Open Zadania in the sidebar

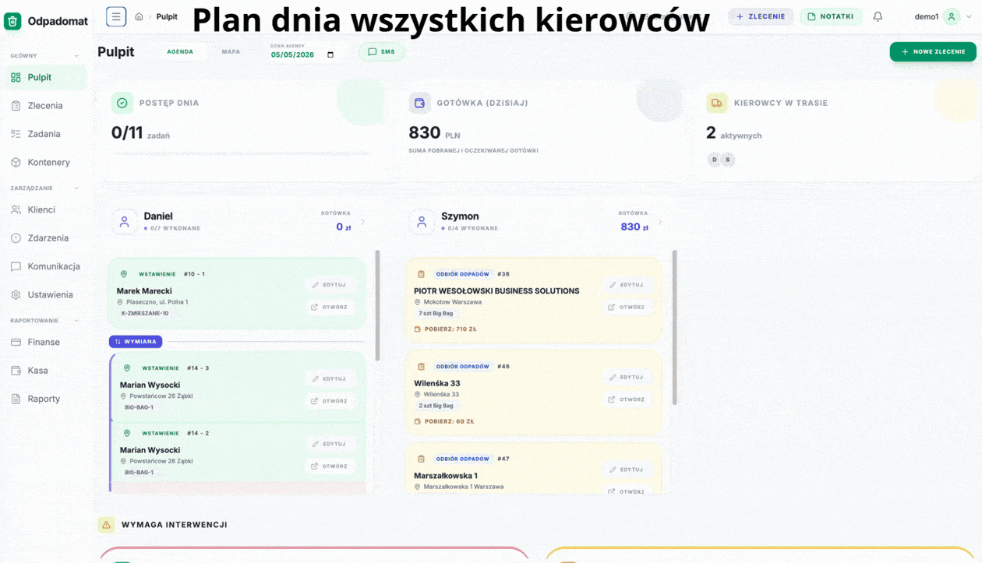pos(45,134)
